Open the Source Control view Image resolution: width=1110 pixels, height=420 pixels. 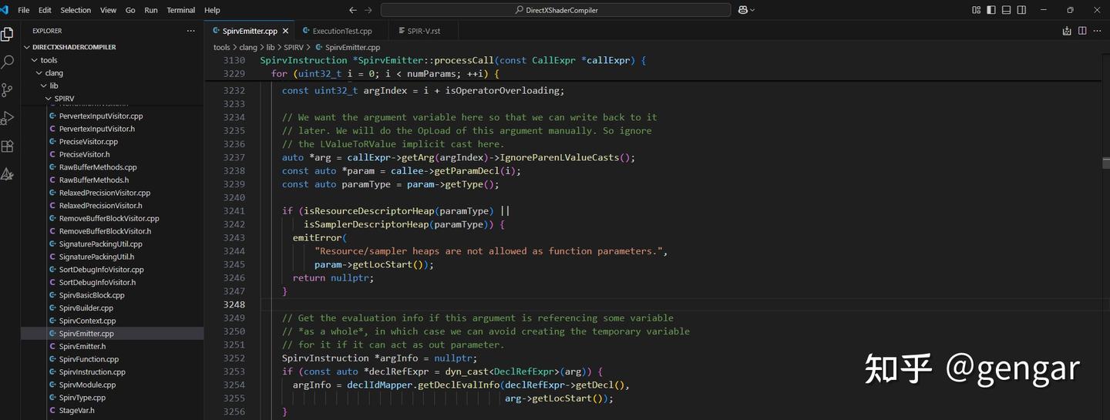click(8, 90)
